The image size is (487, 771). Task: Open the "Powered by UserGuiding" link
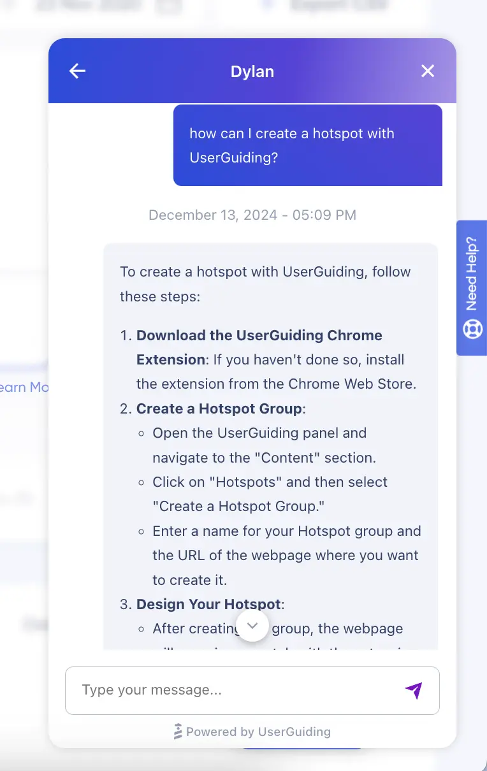(x=252, y=731)
